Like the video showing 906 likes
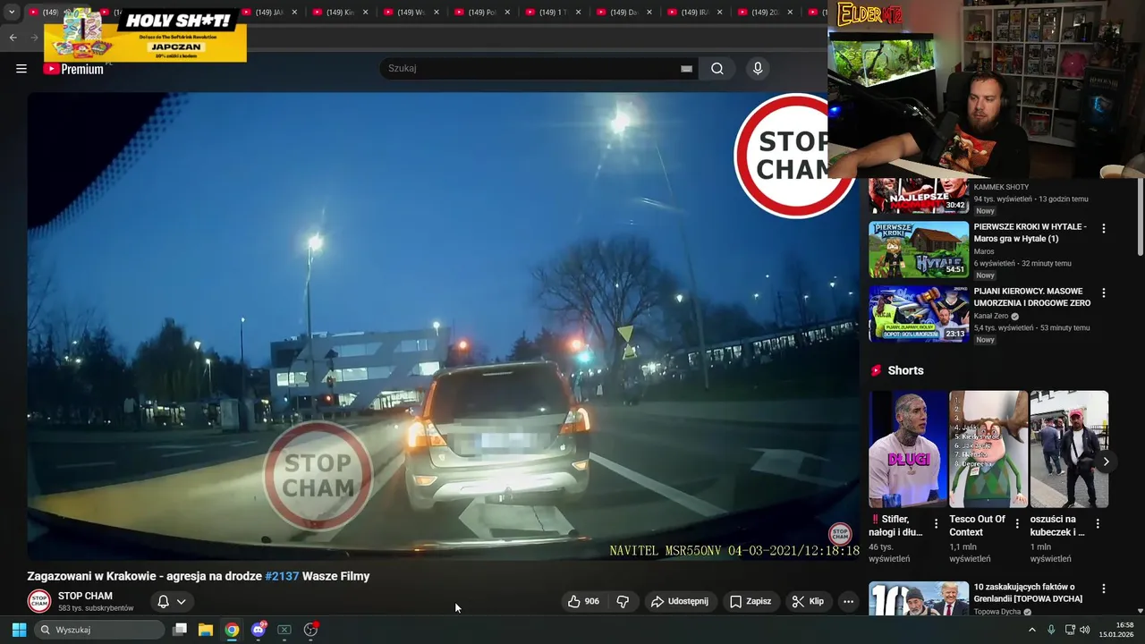The height and width of the screenshot is (644, 1145). (x=583, y=602)
